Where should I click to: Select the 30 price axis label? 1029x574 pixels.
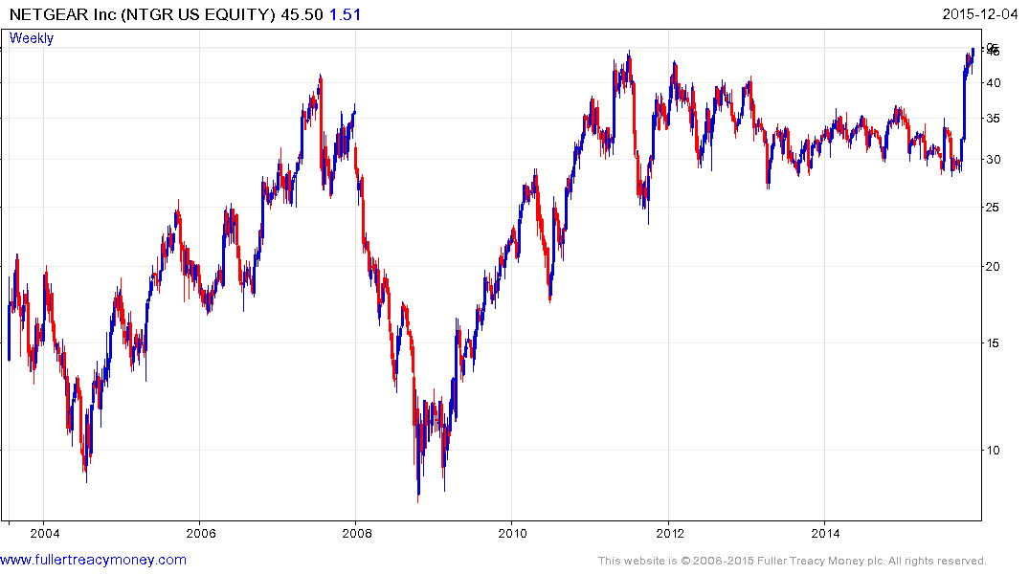click(x=993, y=160)
